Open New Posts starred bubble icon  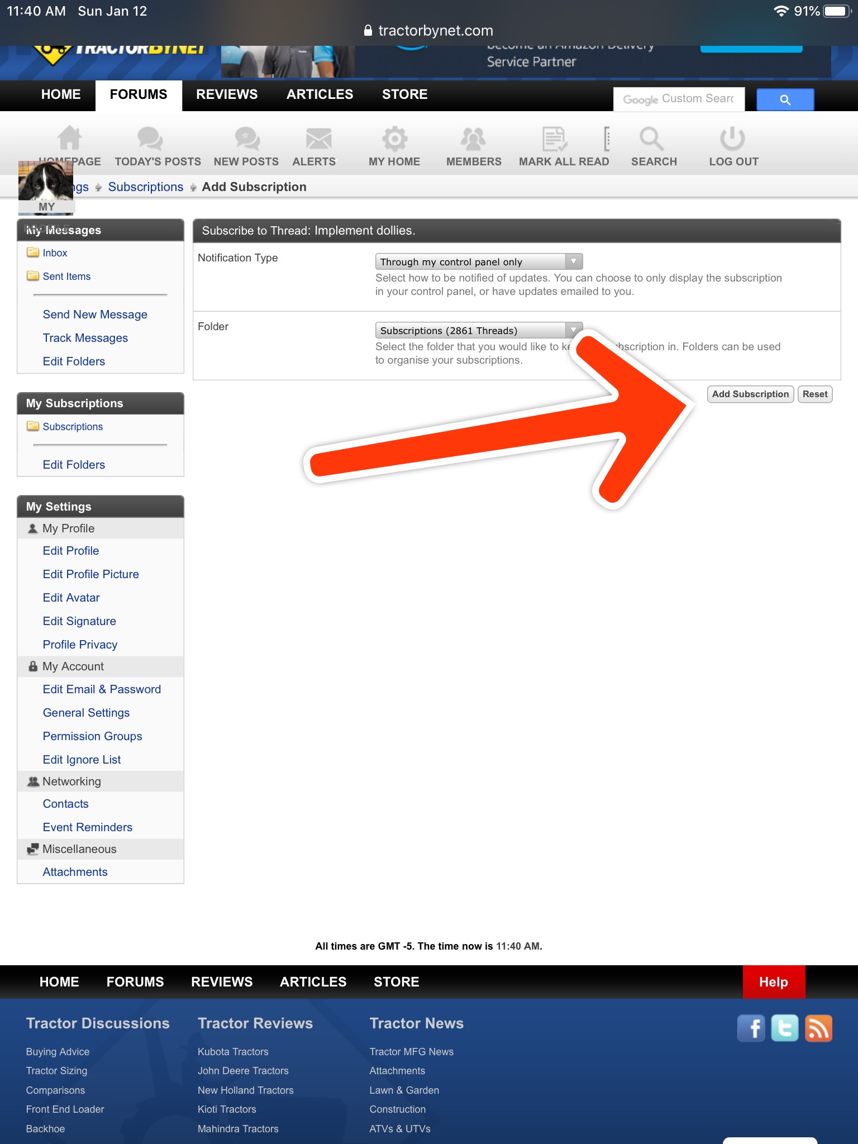247,139
